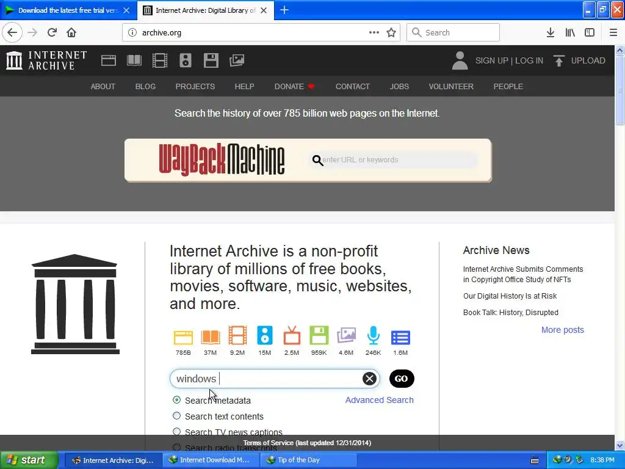Image resolution: width=625 pixels, height=469 pixels.
Task: Click the blue audio icon labeled 15M
Action: [x=265, y=335]
